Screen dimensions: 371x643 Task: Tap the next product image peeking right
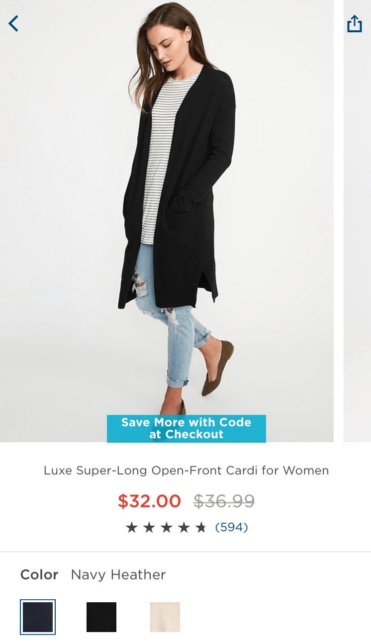357,221
